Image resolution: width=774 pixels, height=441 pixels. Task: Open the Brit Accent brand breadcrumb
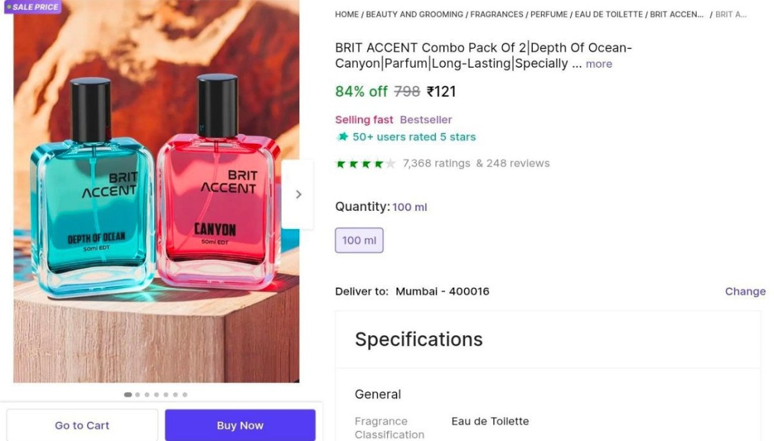[x=676, y=14]
